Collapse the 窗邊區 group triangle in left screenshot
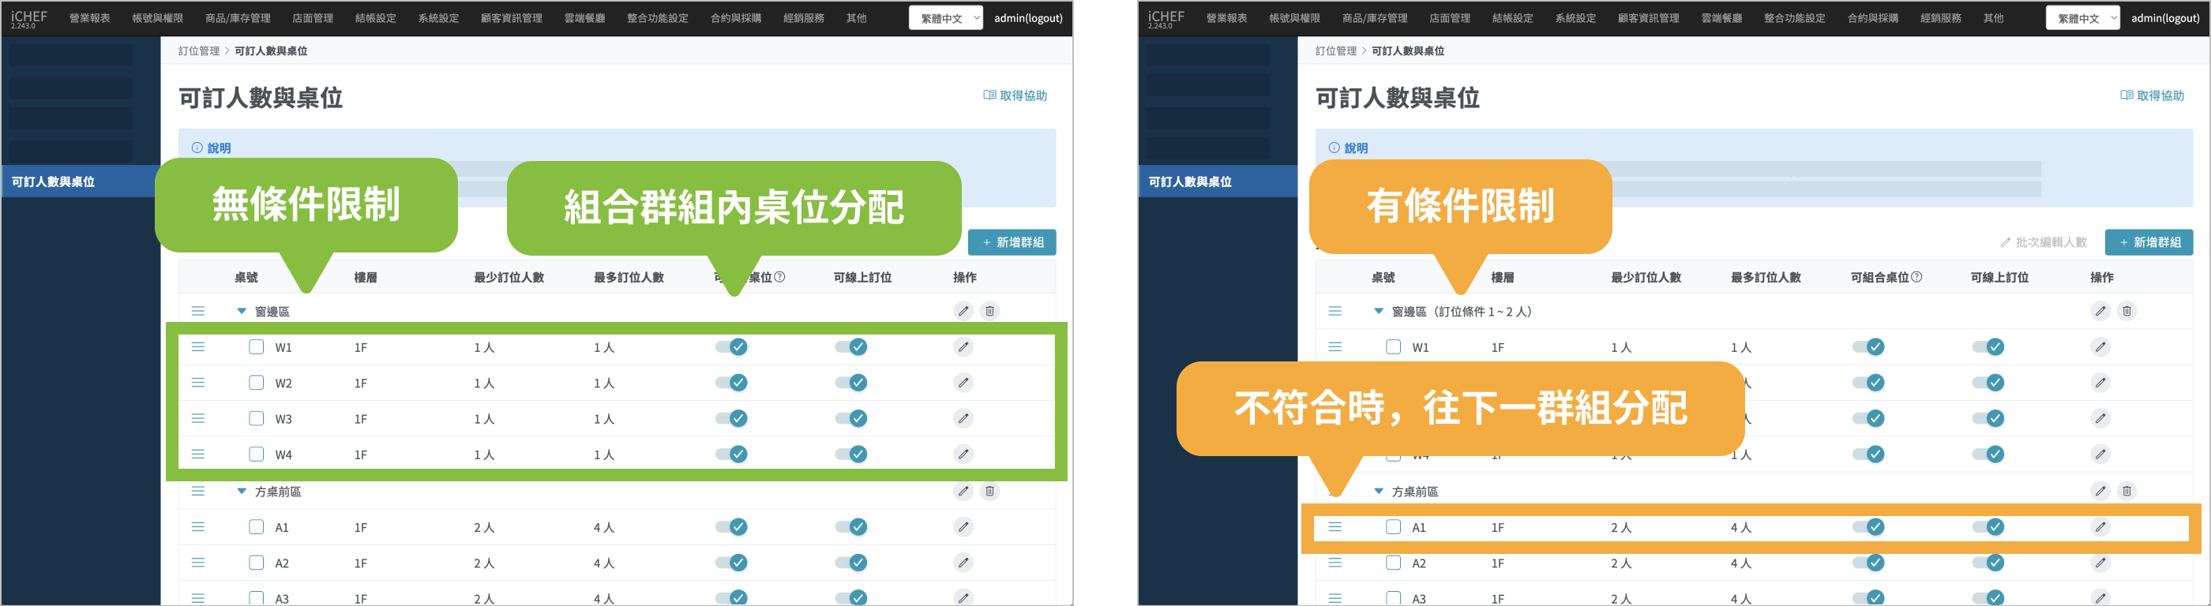 point(242,311)
